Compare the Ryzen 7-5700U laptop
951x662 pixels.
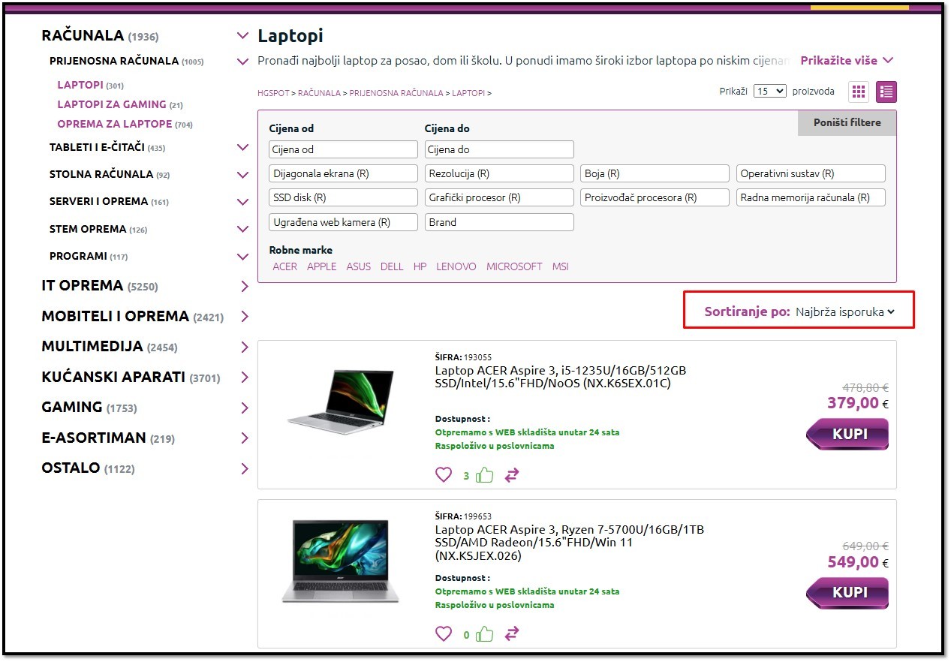click(x=512, y=634)
